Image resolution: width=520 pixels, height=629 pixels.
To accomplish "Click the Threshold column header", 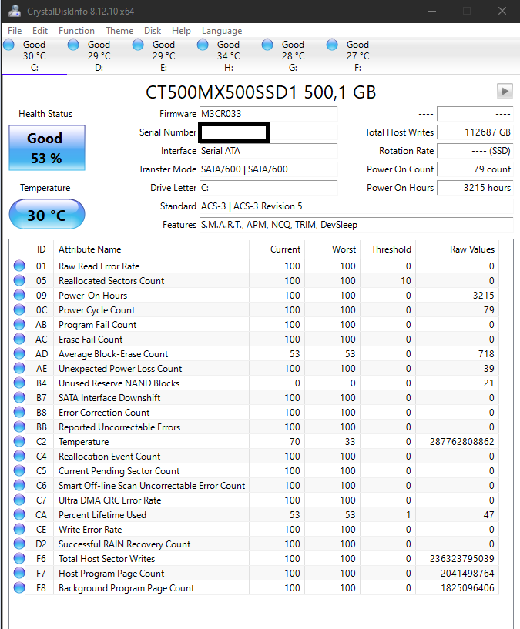I will [388, 249].
